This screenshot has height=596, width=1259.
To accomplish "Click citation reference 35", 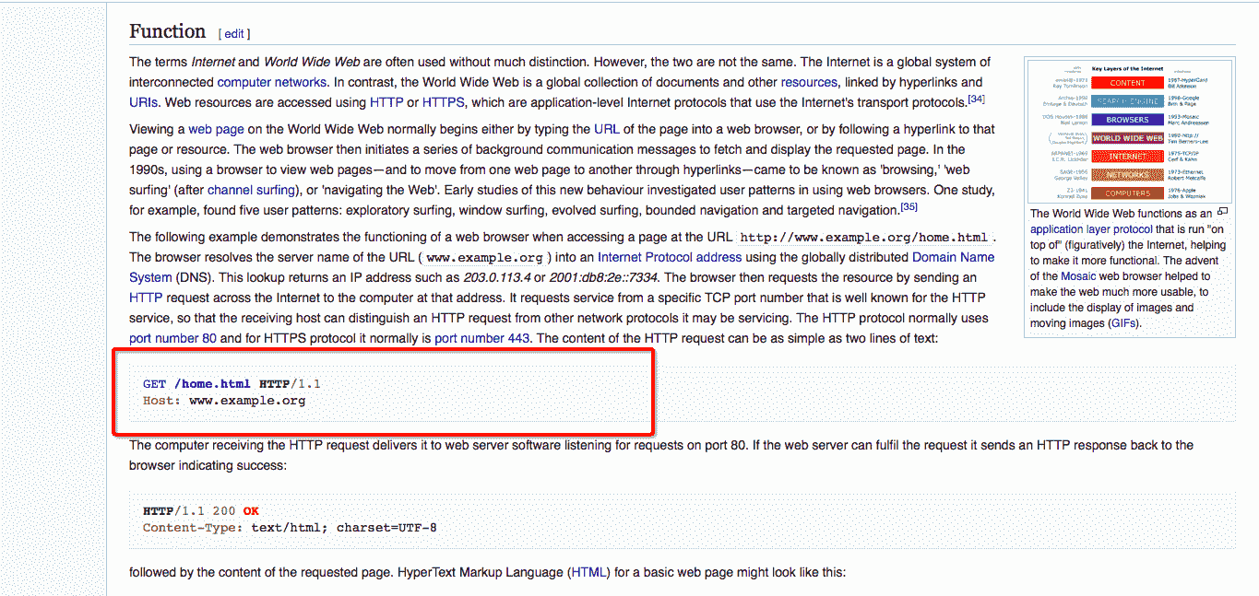I will pyautogui.click(x=909, y=206).
